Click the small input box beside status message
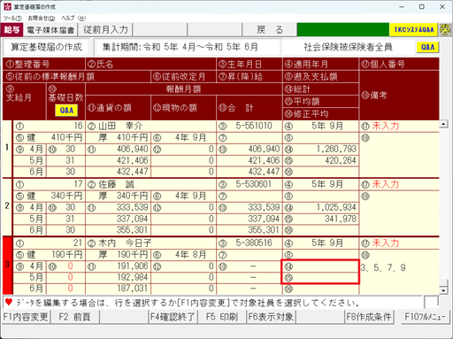Viewport: 453px width, 339px height. [x=431, y=302]
